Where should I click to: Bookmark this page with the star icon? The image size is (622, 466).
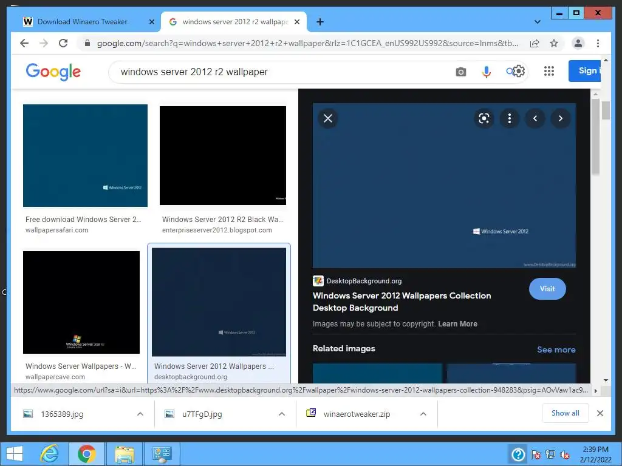click(x=554, y=43)
